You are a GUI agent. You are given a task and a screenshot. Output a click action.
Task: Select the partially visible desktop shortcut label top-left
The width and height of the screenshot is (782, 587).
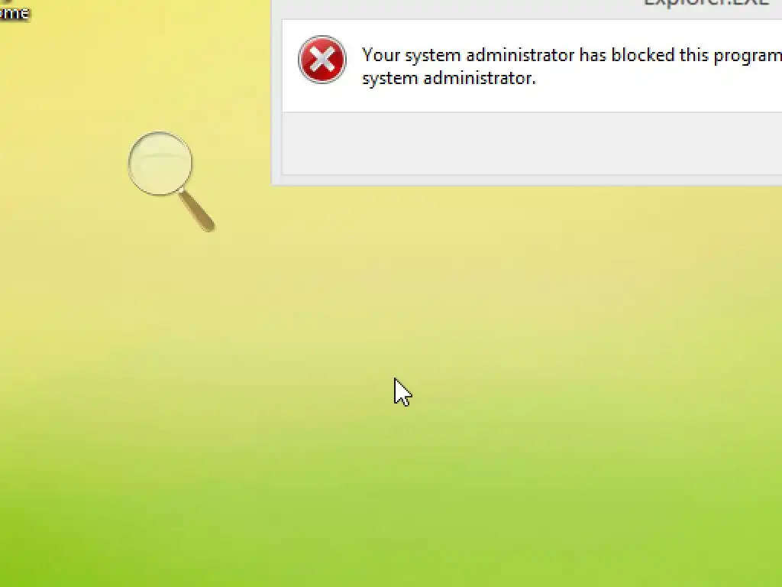click(15, 12)
